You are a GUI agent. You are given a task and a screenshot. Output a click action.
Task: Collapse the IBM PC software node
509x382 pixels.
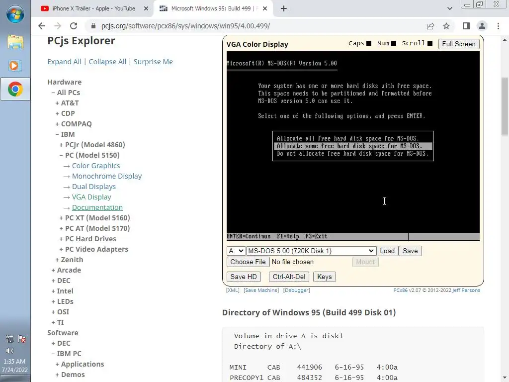pyautogui.click(x=66, y=354)
